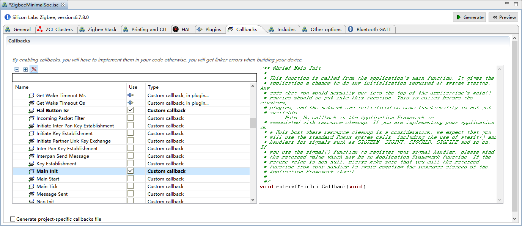This screenshot has width=522, height=226.
Task: Click the callback search filter field
Action: 134,78
